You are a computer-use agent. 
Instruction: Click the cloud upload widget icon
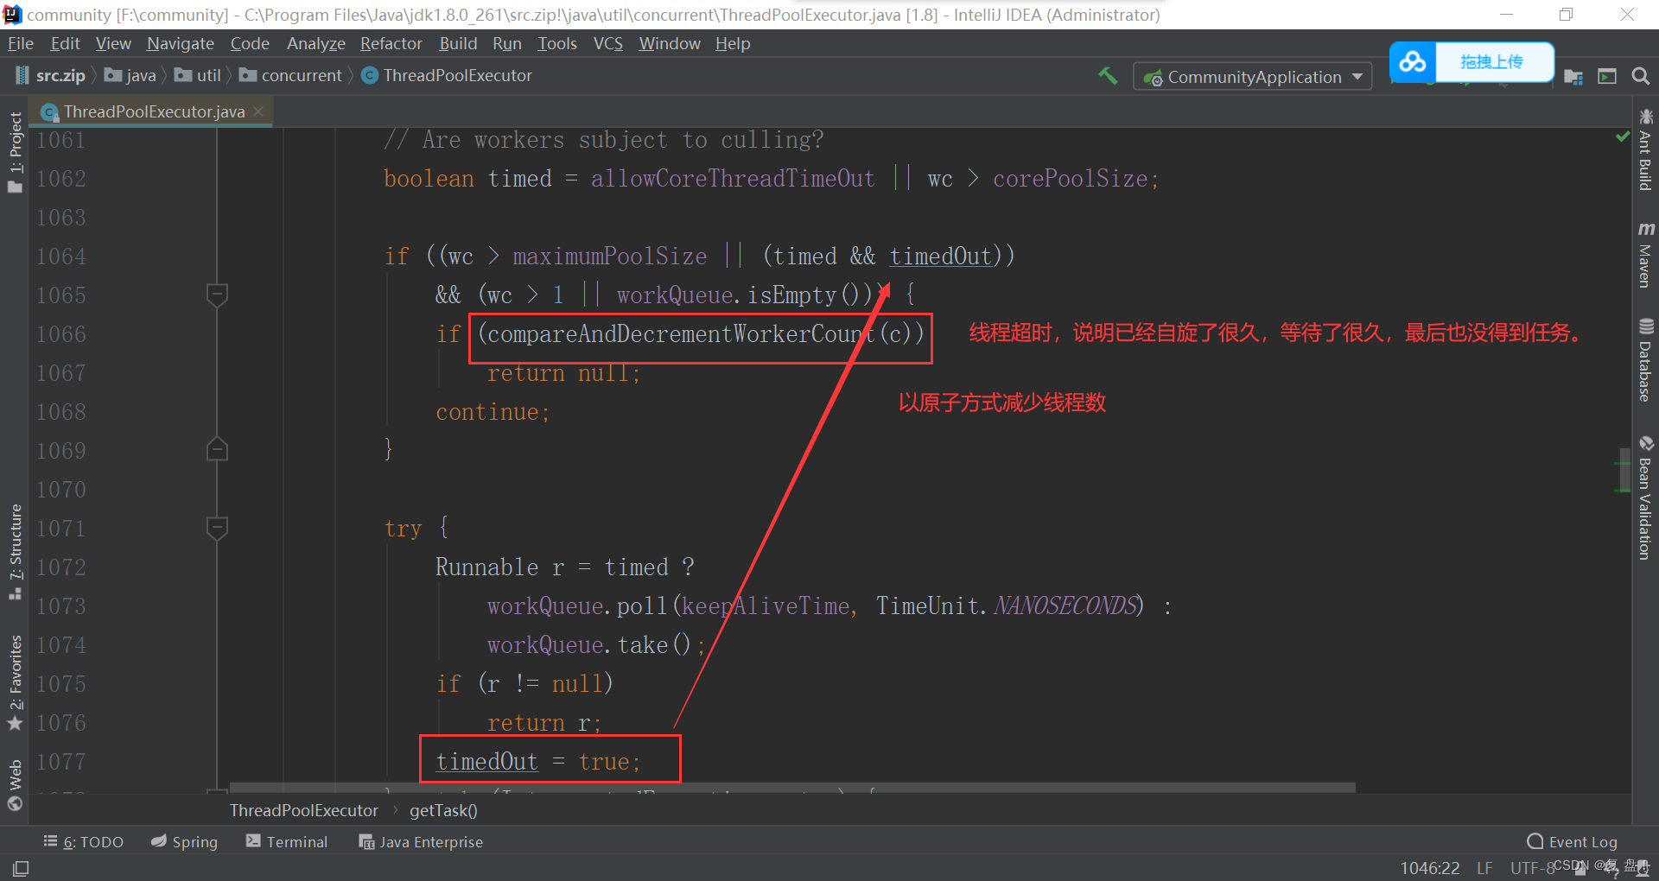[1413, 62]
